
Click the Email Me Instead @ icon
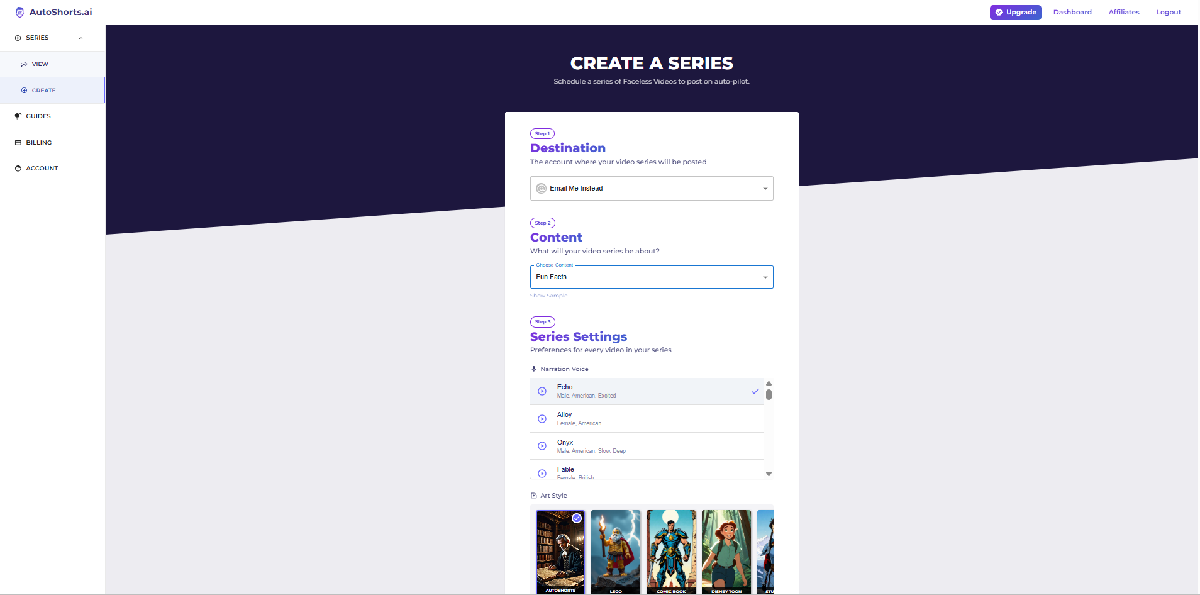541,188
